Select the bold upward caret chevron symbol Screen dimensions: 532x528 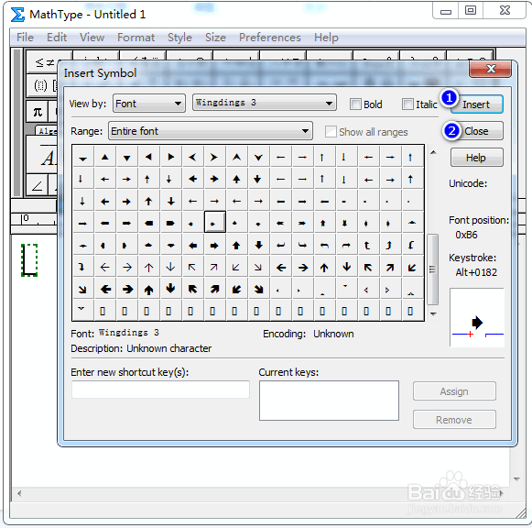(x=237, y=157)
